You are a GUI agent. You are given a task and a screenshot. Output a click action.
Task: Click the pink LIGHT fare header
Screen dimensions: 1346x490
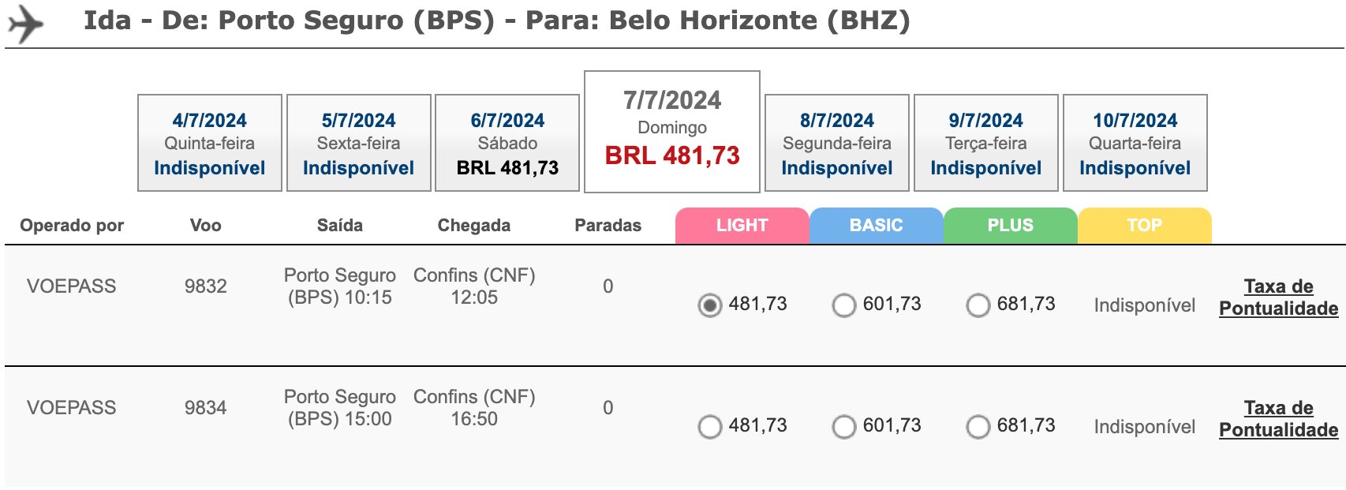click(742, 226)
